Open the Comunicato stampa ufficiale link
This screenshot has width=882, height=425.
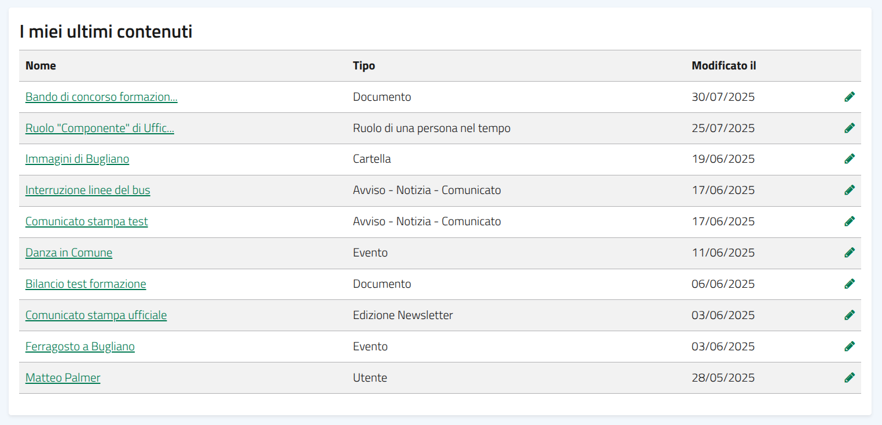[x=96, y=315]
